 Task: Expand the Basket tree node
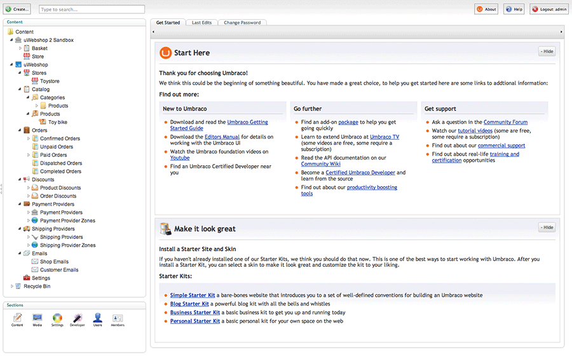point(20,48)
